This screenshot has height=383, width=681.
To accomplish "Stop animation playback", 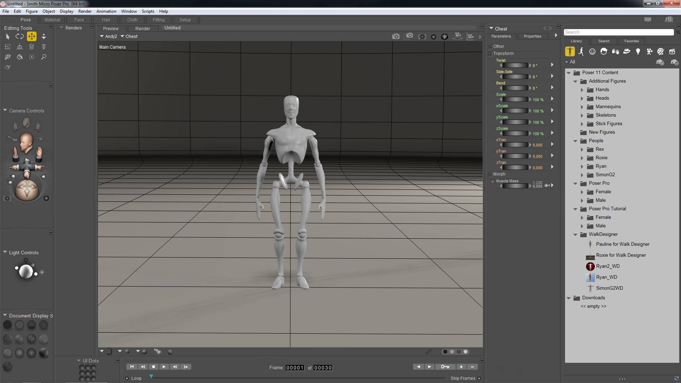I will coord(153,367).
